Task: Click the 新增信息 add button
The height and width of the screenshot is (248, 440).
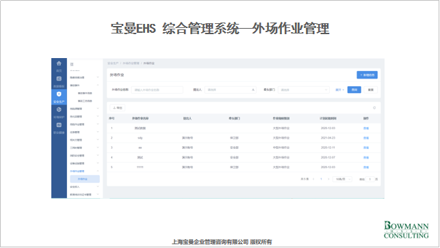Action: tap(367, 75)
